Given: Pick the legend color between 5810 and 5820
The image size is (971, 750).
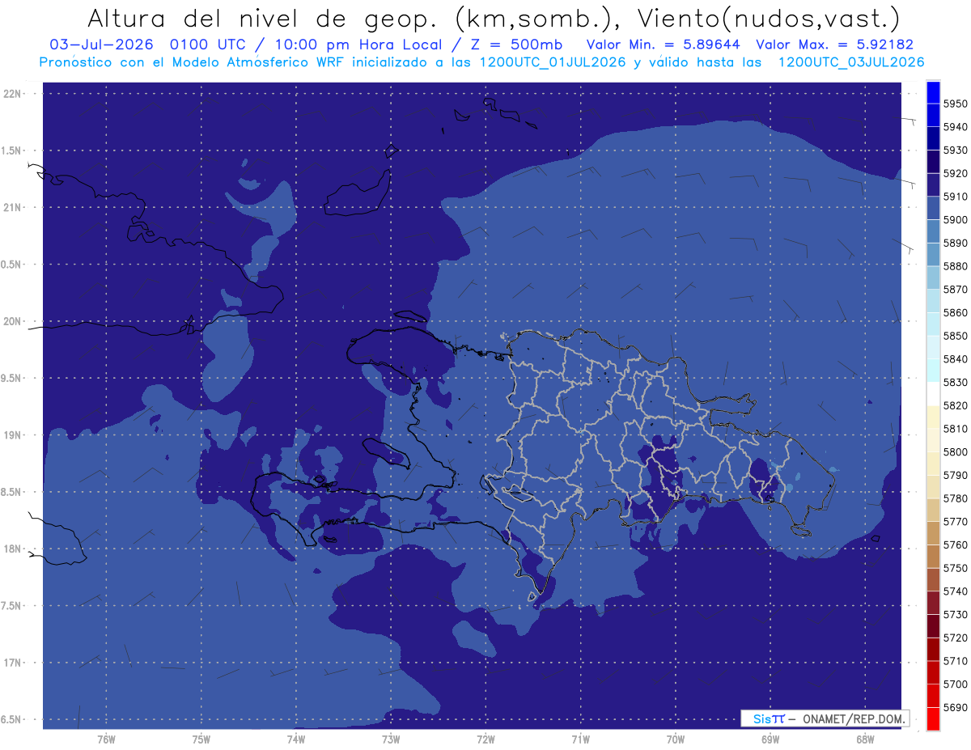Looking at the screenshot, I should tap(933, 417).
